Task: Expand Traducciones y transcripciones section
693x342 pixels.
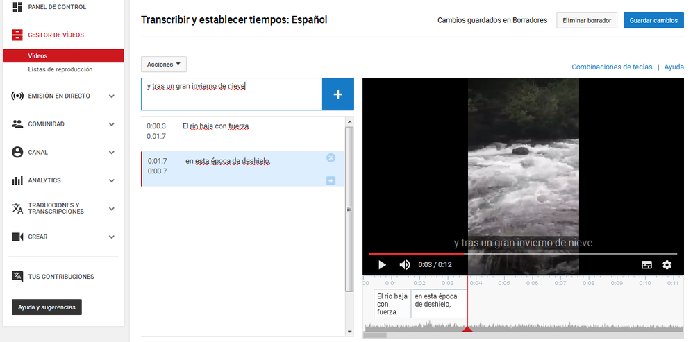Action: click(x=111, y=209)
